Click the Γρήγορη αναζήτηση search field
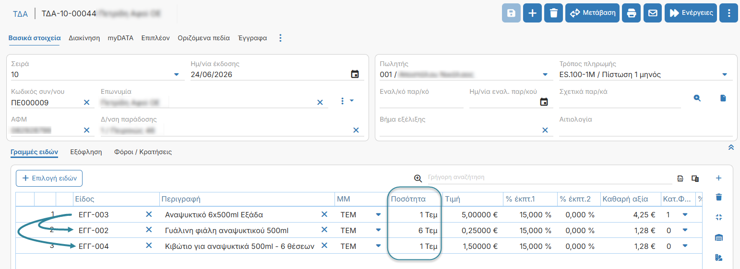 click(549, 177)
